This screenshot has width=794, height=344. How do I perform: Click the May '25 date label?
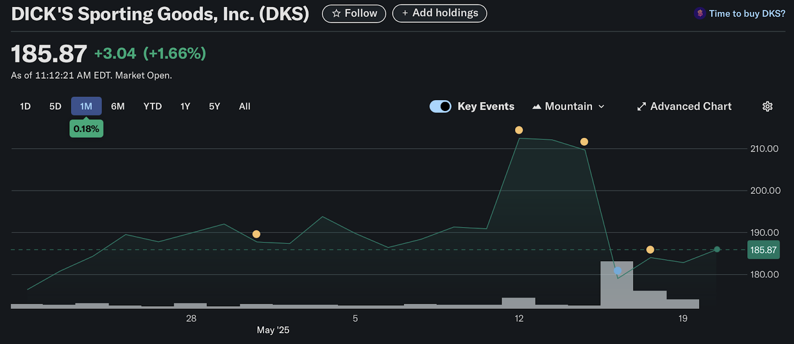pyautogui.click(x=273, y=330)
